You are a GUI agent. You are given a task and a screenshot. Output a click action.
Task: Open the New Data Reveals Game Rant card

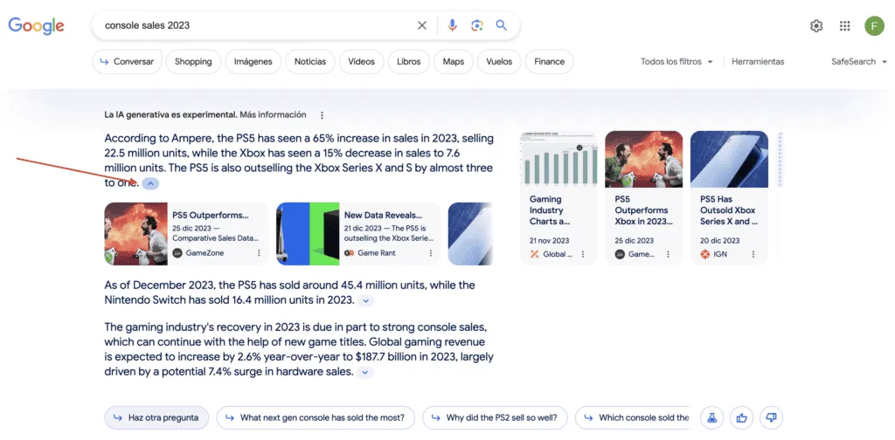pos(358,234)
